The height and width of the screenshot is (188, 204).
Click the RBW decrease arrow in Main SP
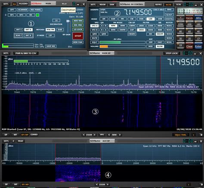109,135
